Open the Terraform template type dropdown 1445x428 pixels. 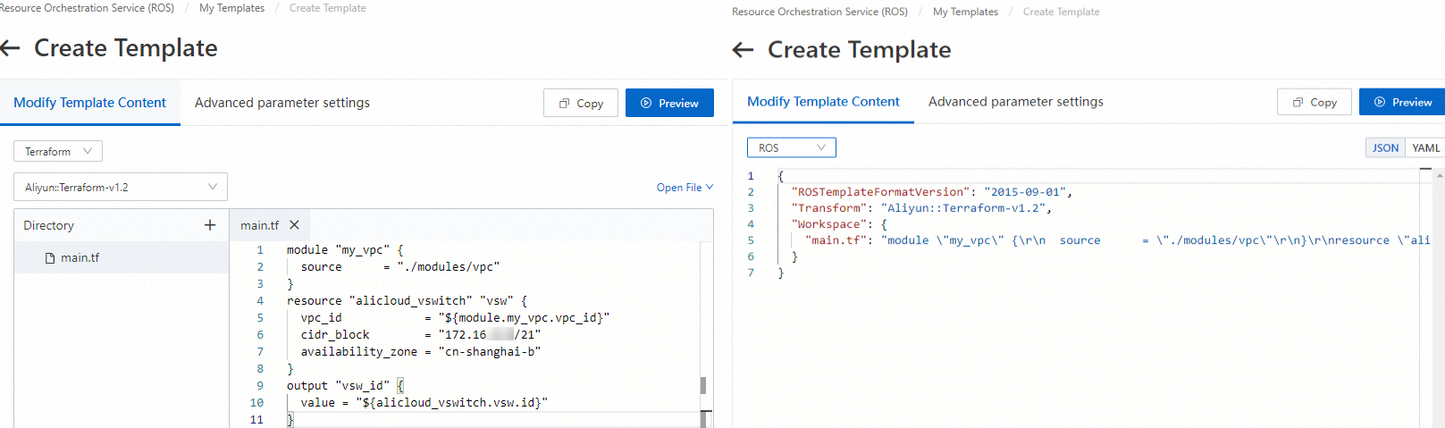pyautogui.click(x=58, y=152)
